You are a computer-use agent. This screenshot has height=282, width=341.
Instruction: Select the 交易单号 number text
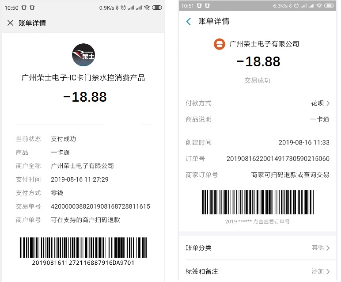(100, 206)
